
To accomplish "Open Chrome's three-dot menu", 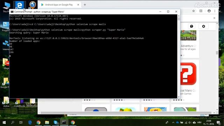I will click(x=215, y=11).
